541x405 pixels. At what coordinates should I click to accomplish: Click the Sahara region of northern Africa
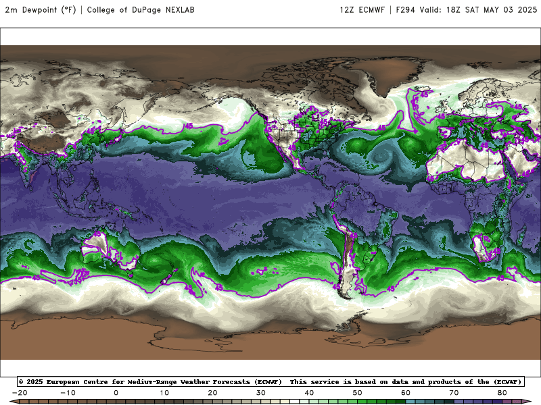pyautogui.click(x=466, y=162)
